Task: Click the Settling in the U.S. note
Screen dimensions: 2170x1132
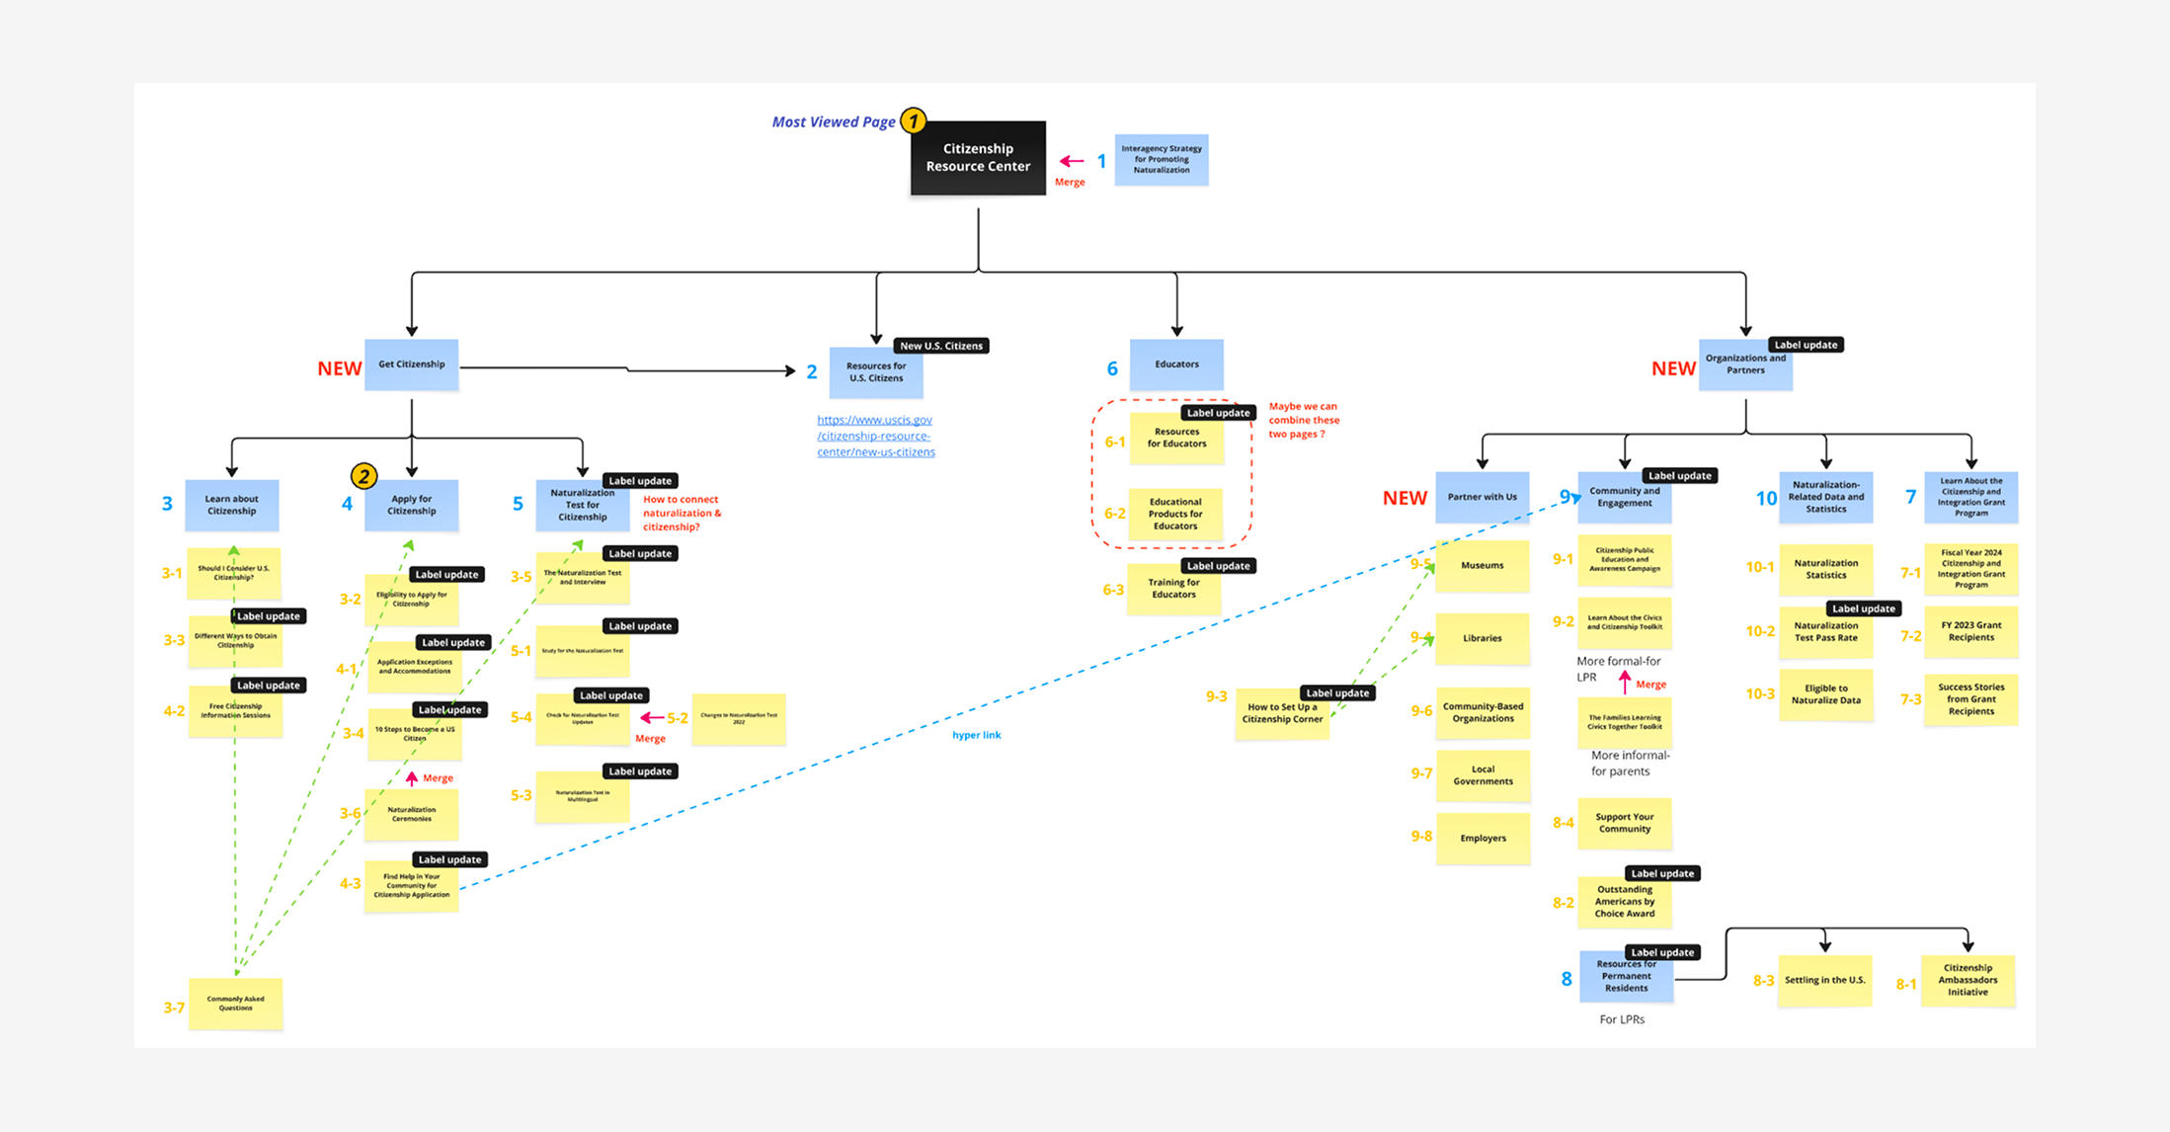Action: tap(1824, 981)
